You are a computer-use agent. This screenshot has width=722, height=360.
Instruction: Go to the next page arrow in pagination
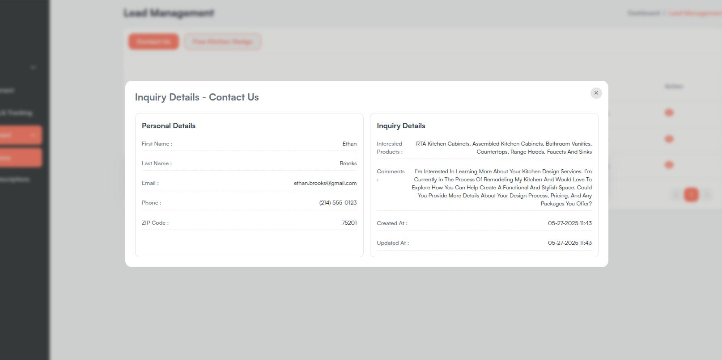(x=707, y=195)
